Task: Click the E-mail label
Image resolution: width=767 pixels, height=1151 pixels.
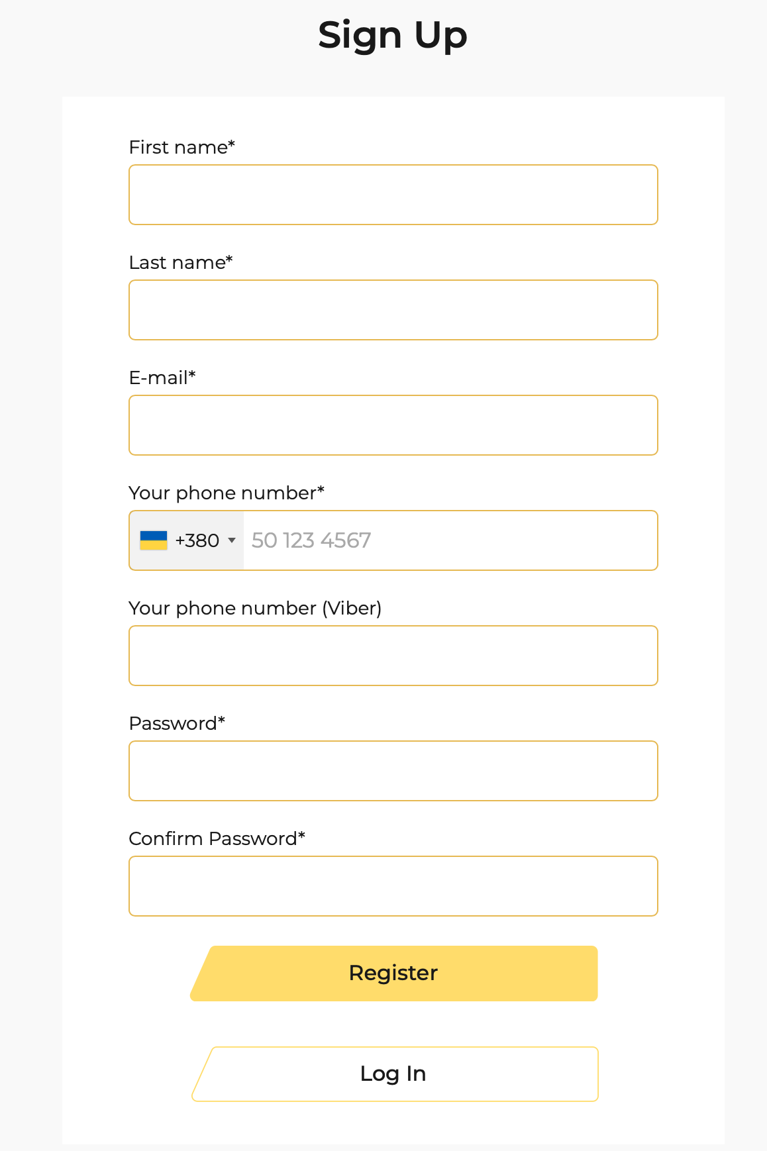Action: 162,377
